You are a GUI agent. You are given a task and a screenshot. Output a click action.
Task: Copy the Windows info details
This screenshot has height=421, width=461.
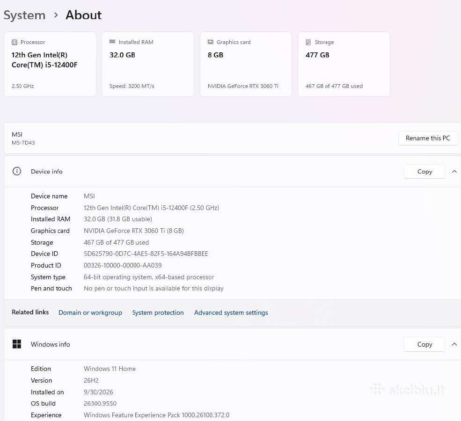424,344
